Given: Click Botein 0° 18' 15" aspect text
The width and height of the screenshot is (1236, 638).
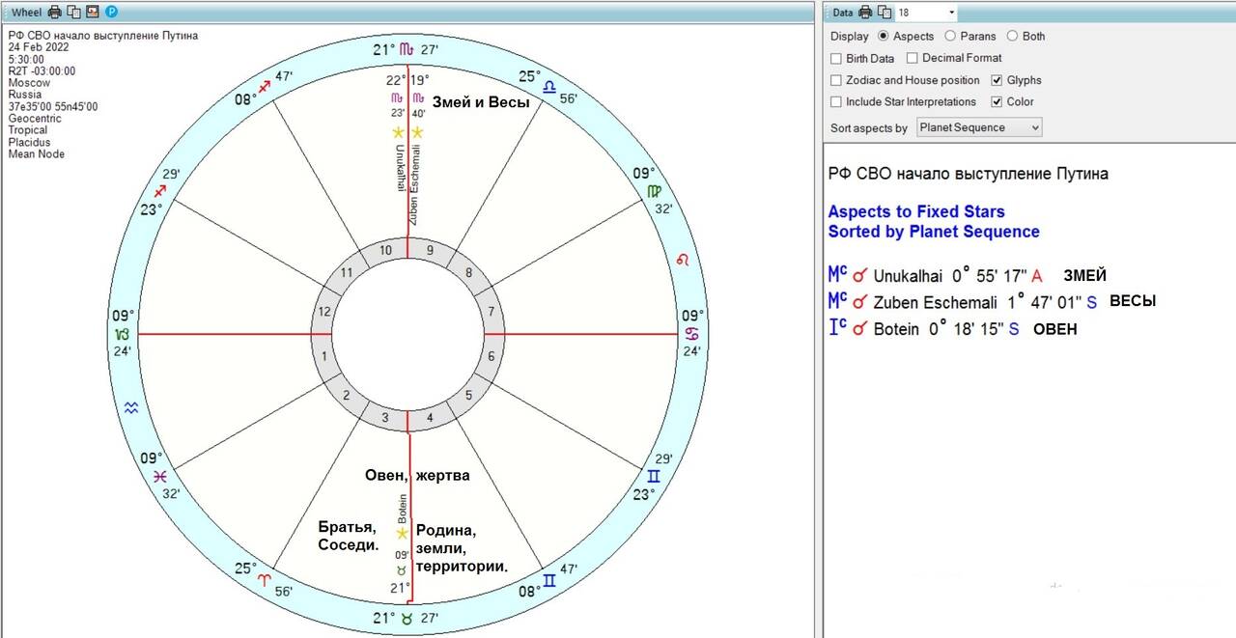Looking at the screenshot, I should (x=946, y=329).
